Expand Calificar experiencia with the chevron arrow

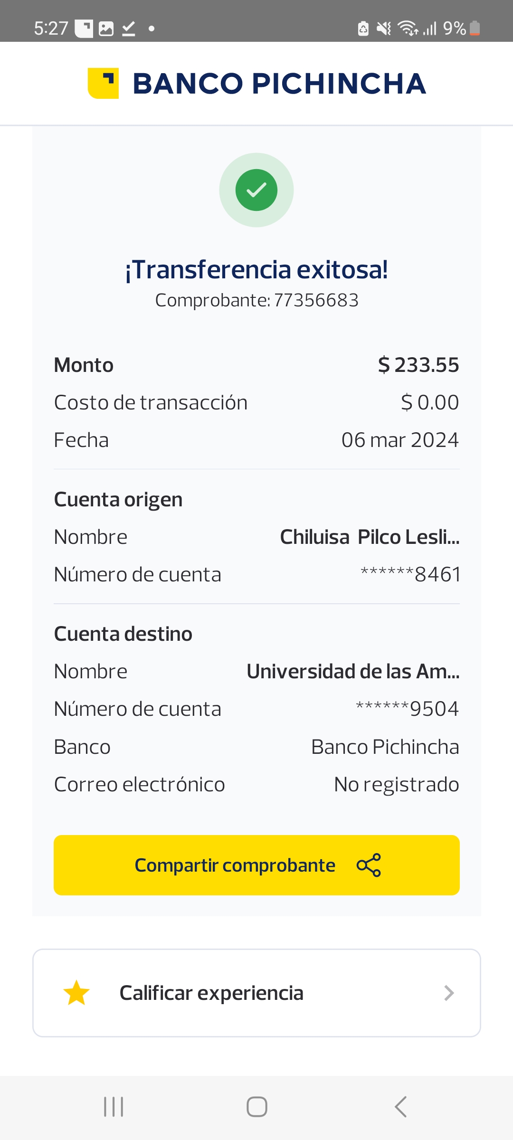(449, 993)
